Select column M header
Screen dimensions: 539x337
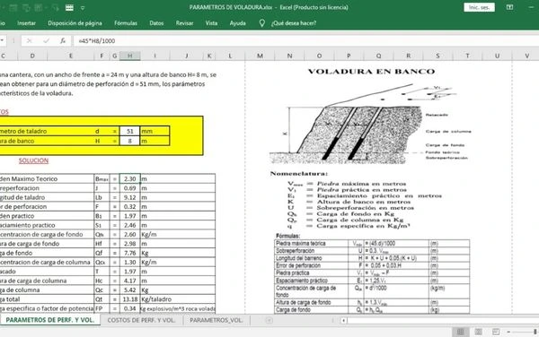click(x=260, y=56)
